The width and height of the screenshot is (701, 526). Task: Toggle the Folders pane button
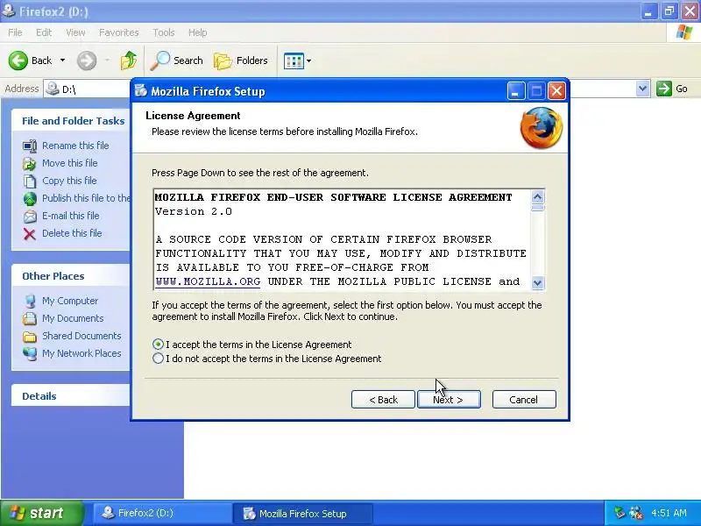[241, 60]
